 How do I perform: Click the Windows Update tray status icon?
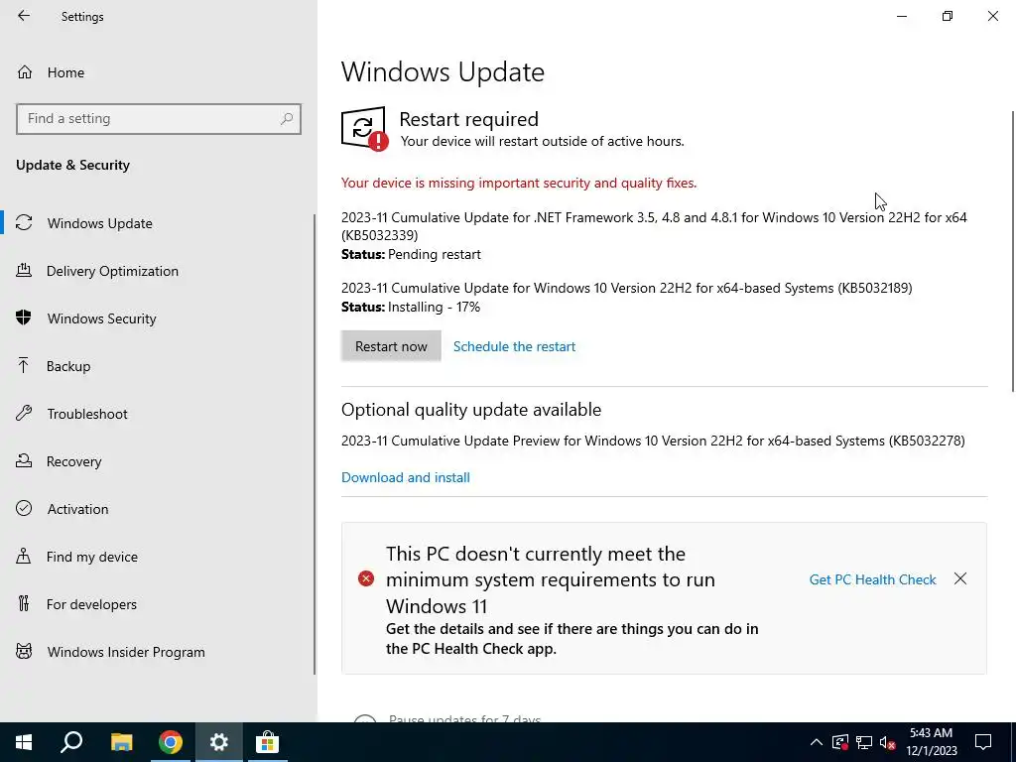(x=840, y=742)
